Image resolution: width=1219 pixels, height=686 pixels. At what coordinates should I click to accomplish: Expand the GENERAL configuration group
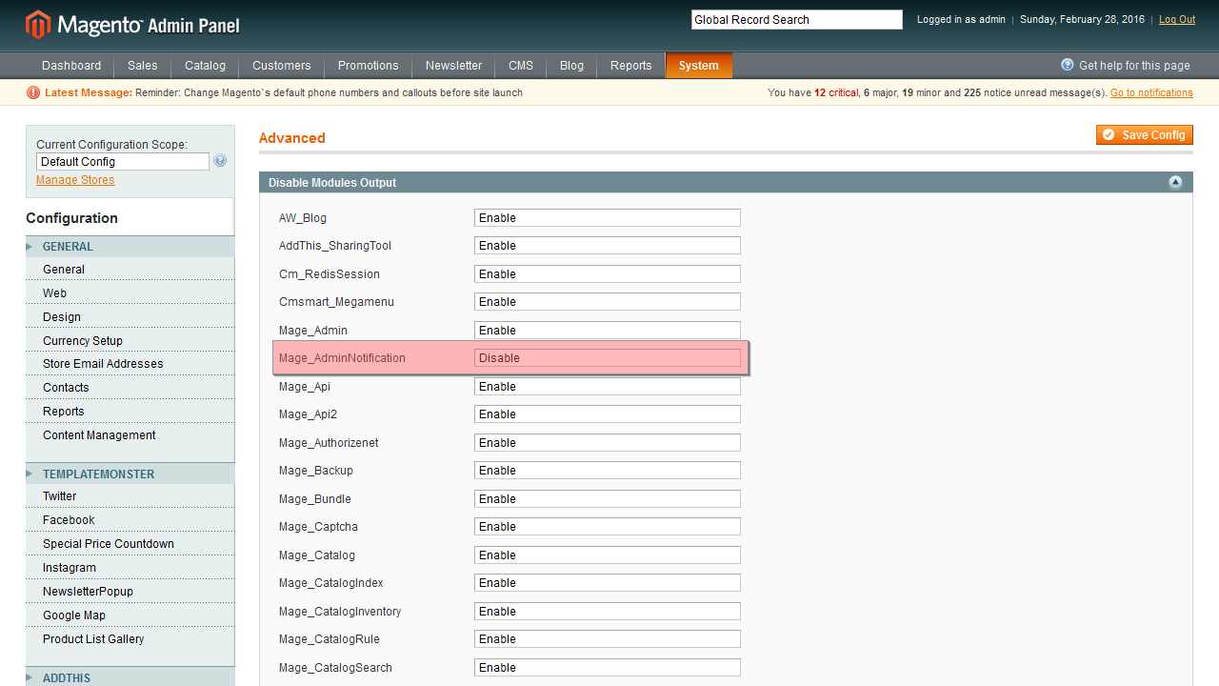(x=130, y=247)
